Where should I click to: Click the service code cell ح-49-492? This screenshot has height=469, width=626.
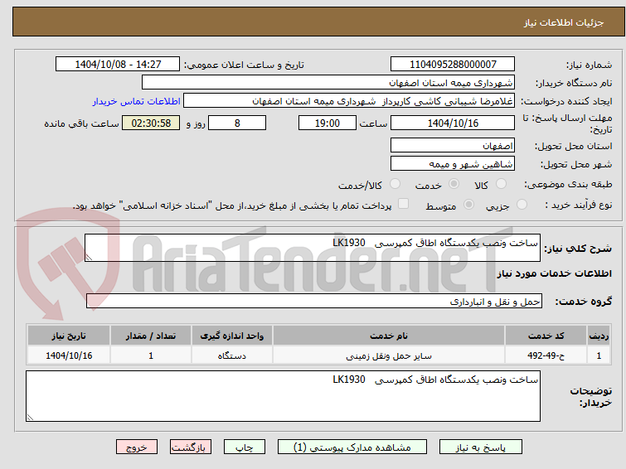click(546, 355)
